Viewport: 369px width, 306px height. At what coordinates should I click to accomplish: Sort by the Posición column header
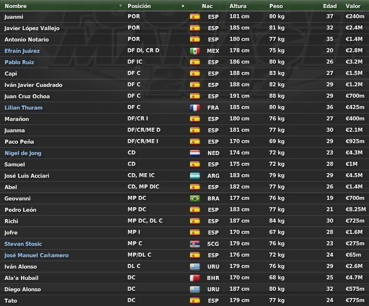(139, 6)
